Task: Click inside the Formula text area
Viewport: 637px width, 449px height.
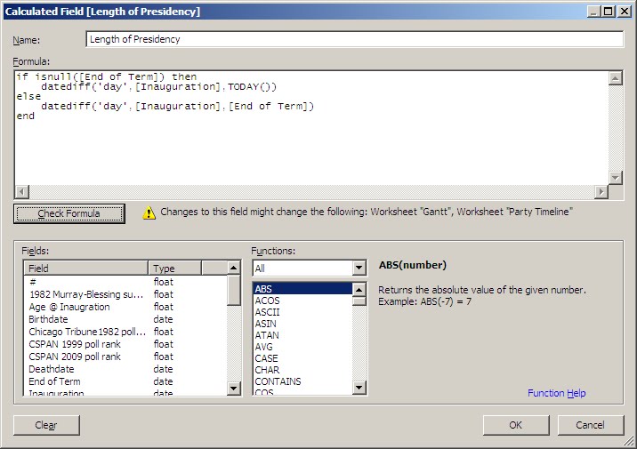Action: point(311,127)
